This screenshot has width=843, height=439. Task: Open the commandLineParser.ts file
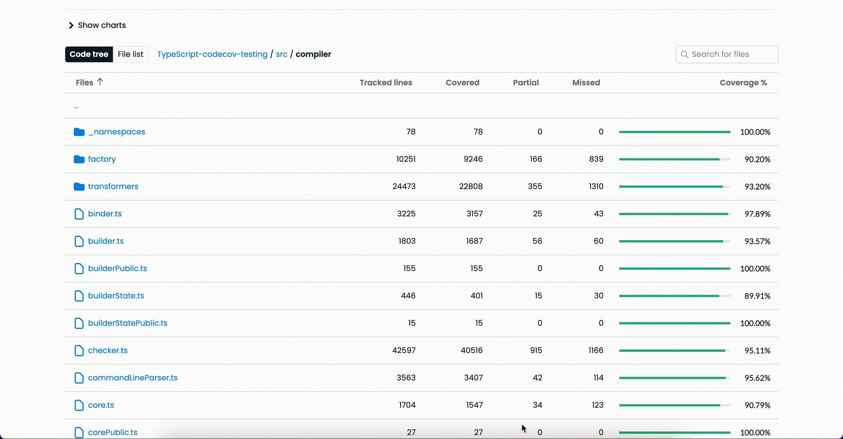coord(133,378)
